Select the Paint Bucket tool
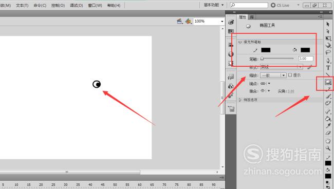Screen dimensions: 334x189 (328, 119)
